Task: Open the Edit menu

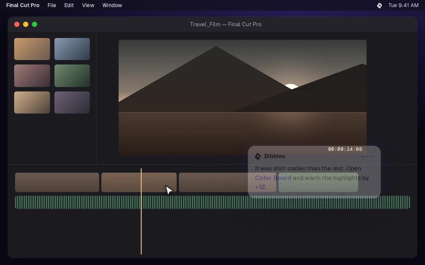Action: point(69,5)
